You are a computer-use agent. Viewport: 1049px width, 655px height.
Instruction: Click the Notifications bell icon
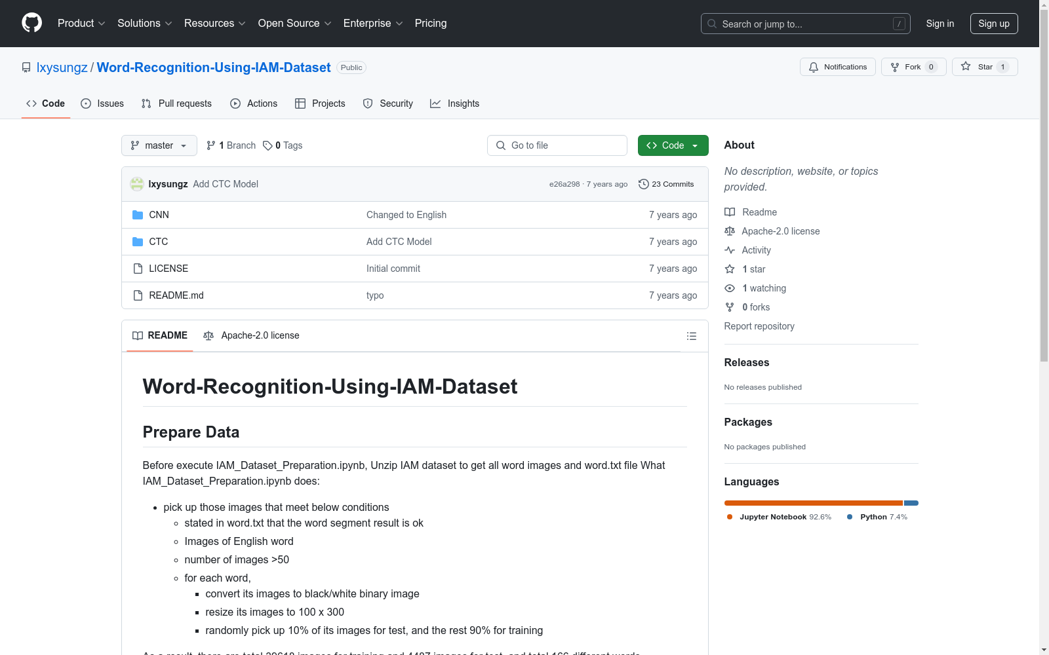pos(814,67)
